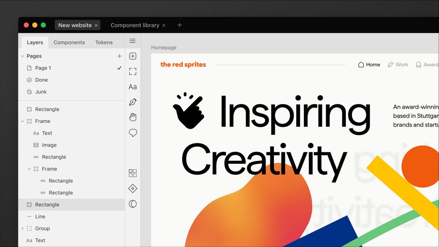The width and height of the screenshot is (439, 247).
Task: Select the Image layer
Action: 72,145
